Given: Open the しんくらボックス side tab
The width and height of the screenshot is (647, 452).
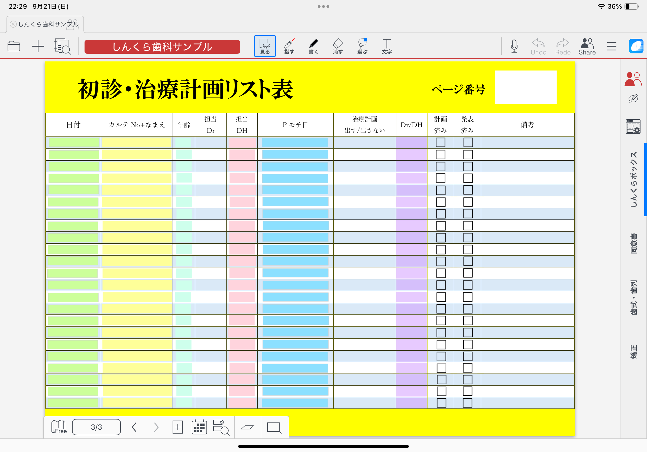Looking at the screenshot, I should tap(633, 179).
